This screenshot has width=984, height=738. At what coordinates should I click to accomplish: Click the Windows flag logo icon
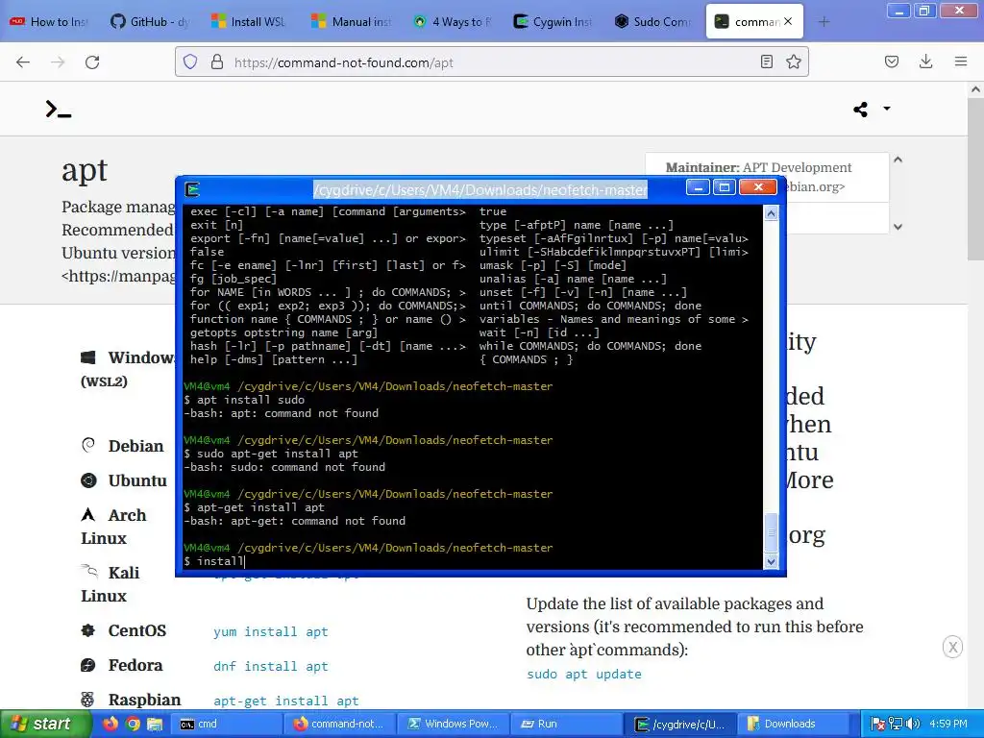tap(87, 357)
